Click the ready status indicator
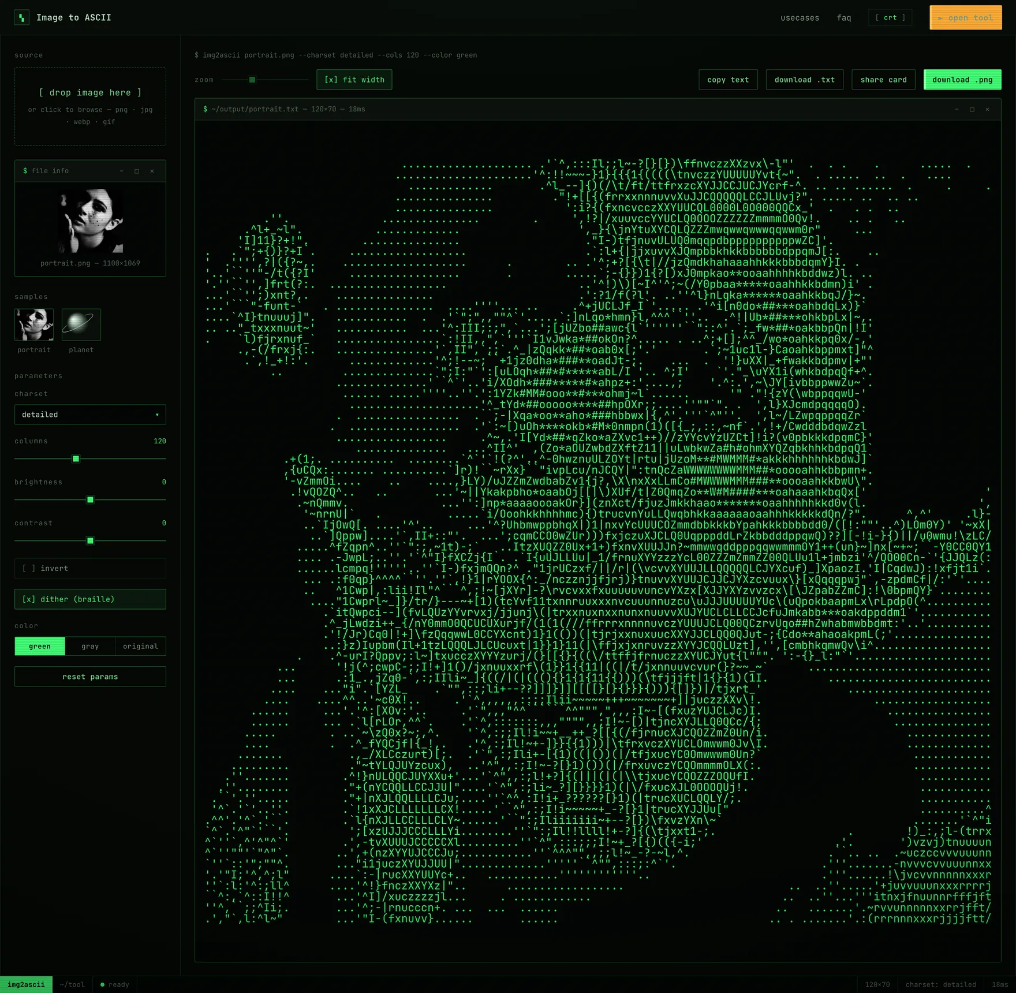 (115, 984)
